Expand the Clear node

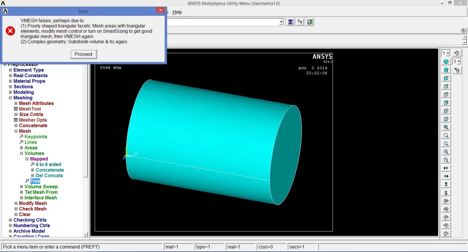pyautogui.click(x=16, y=215)
